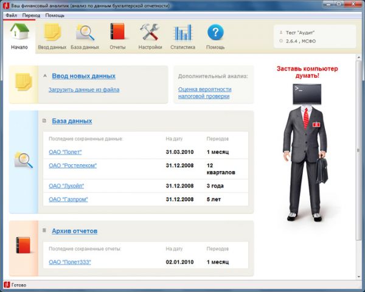Screen dimensions: 365x292
Task: Open Оценка вероятности налоговой проверки link
Action: (x=205, y=92)
